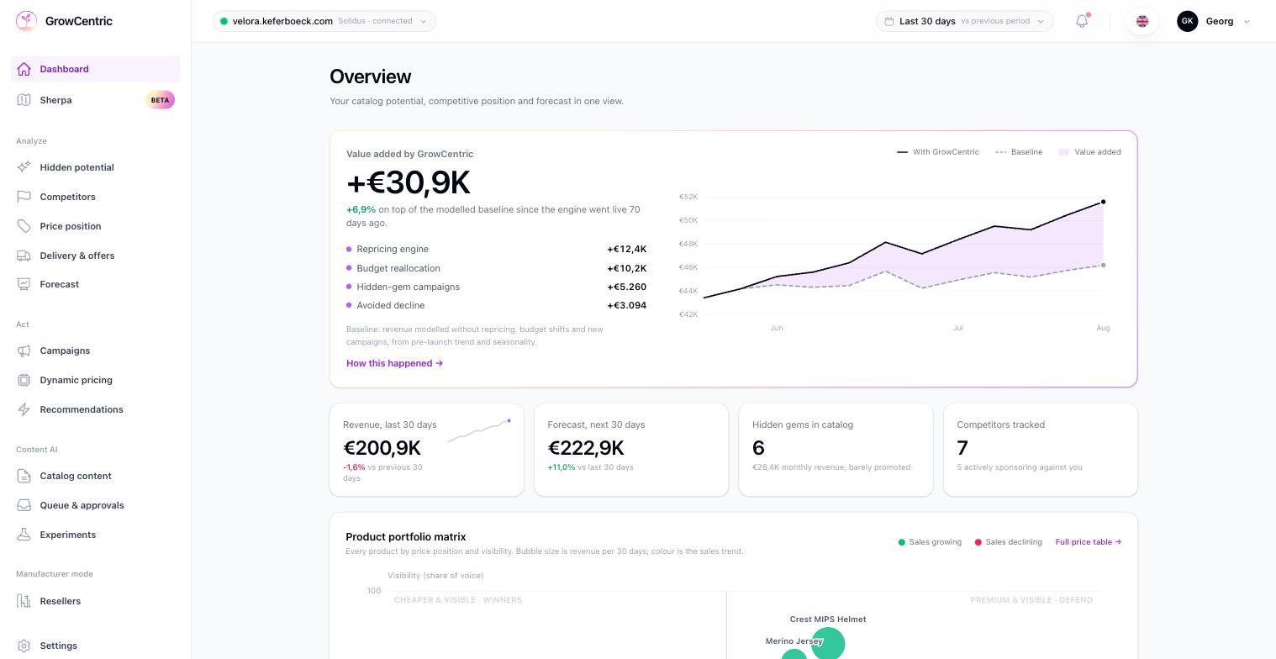Image resolution: width=1276 pixels, height=659 pixels.
Task: Click the Repricing engine row
Action: pos(496,249)
